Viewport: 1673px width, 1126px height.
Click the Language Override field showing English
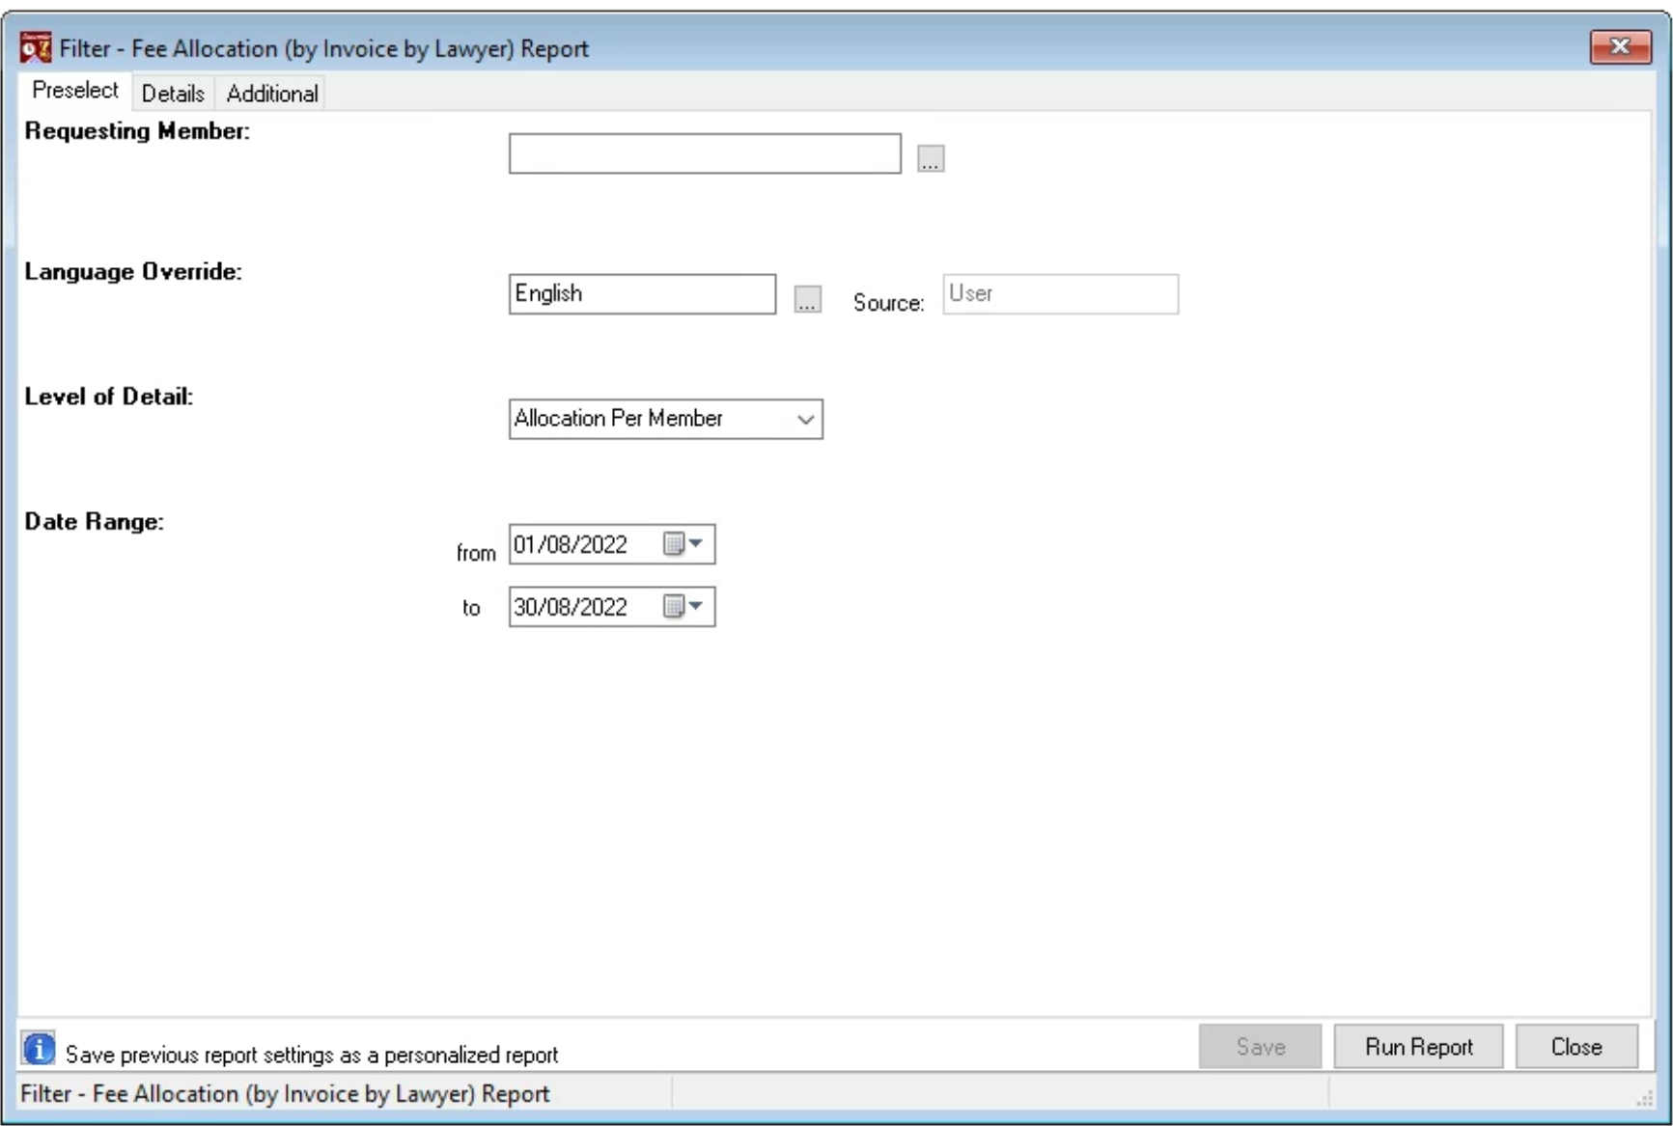[642, 294]
